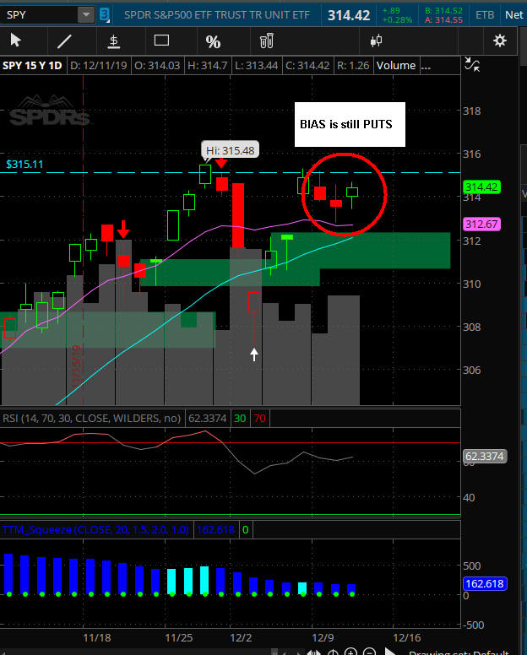This screenshot has height=655, width=527.
Task: Click the 316 price axis label
Action: point(472,154)
